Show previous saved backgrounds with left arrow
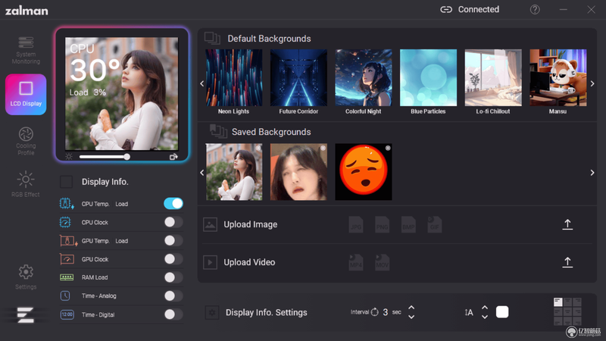This screenshot has height=341, width=606. (201, 173)
